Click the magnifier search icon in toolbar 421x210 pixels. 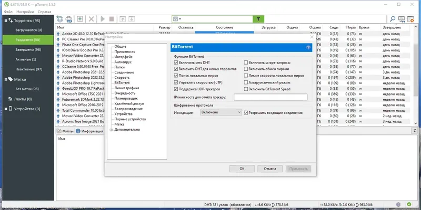coord(393,19)
